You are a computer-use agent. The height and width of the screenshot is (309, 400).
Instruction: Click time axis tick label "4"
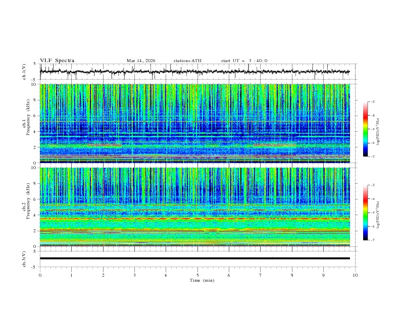[x=166, y=275]
